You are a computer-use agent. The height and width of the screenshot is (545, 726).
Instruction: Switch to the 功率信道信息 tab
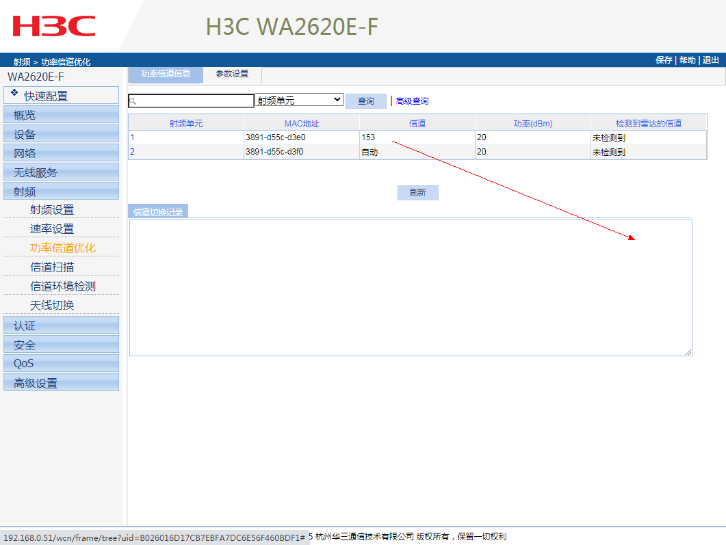166,74
